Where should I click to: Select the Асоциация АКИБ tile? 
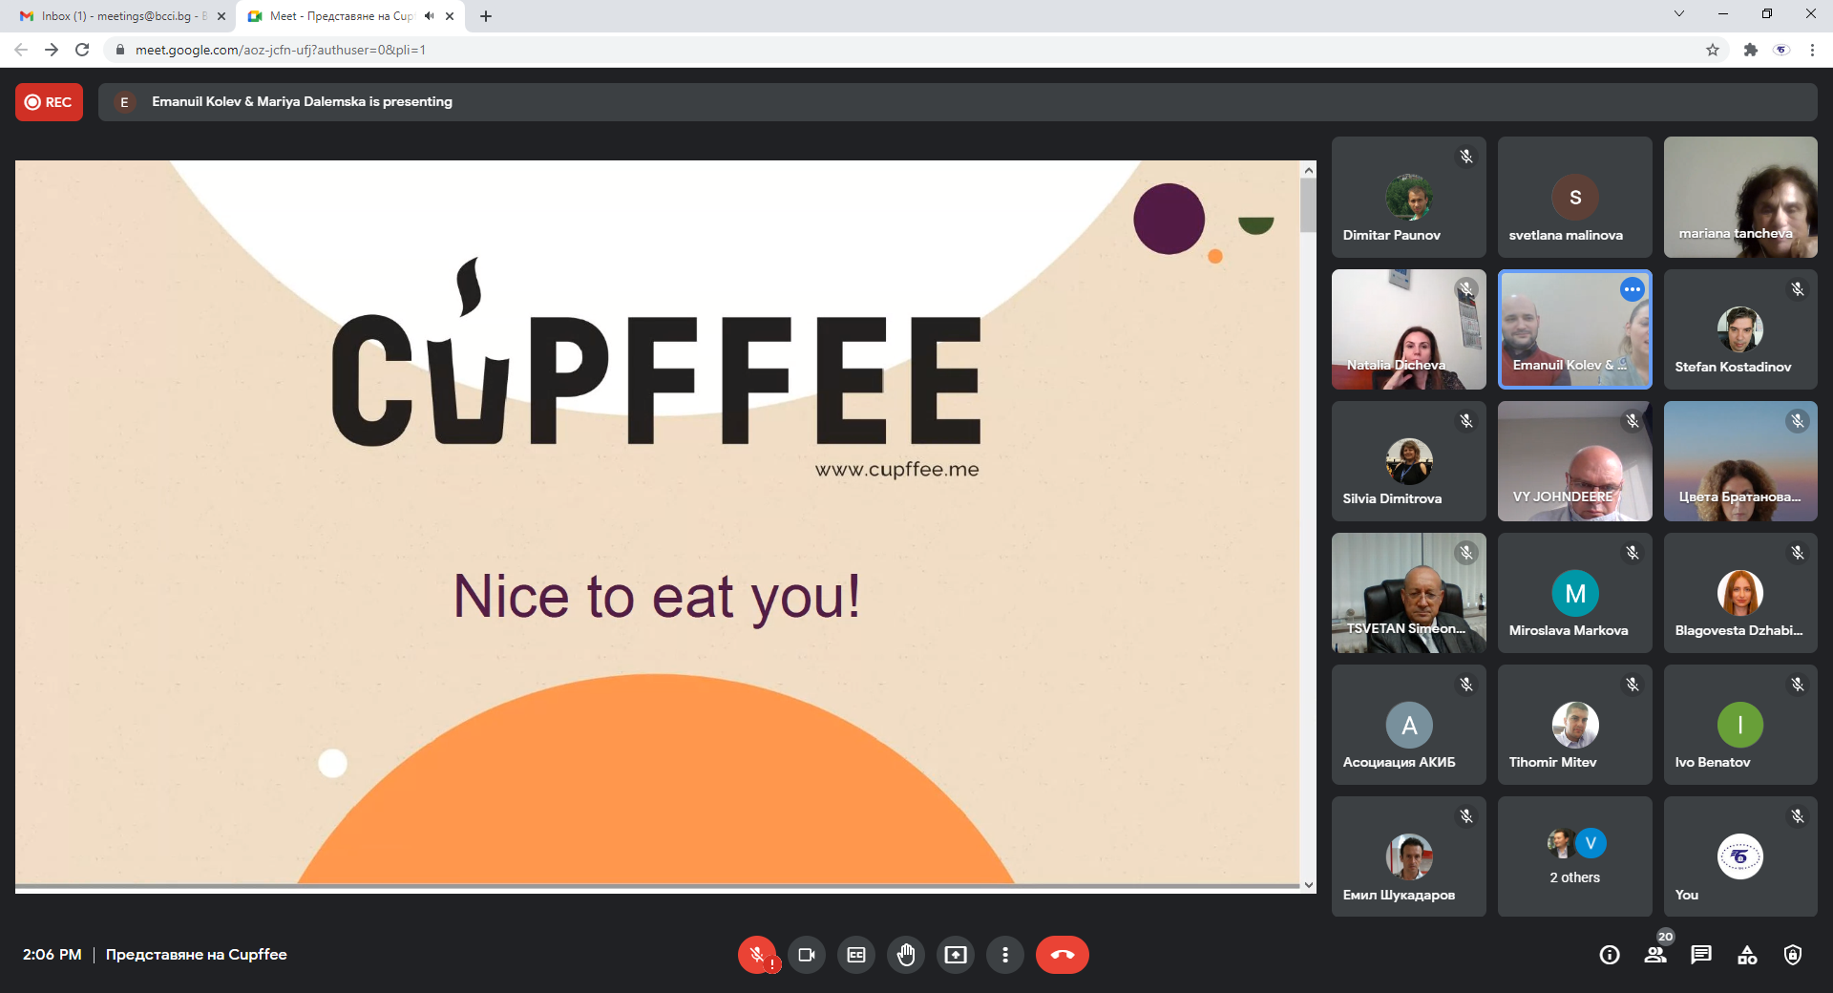[x=1409, y=725]
